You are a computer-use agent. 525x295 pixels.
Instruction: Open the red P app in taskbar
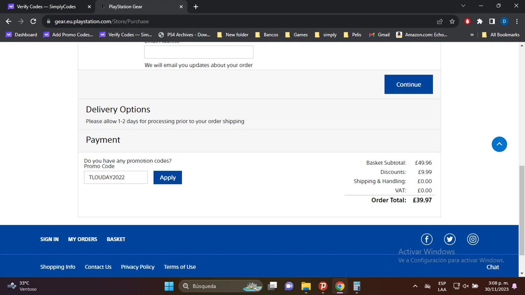(x=323, y=286)
